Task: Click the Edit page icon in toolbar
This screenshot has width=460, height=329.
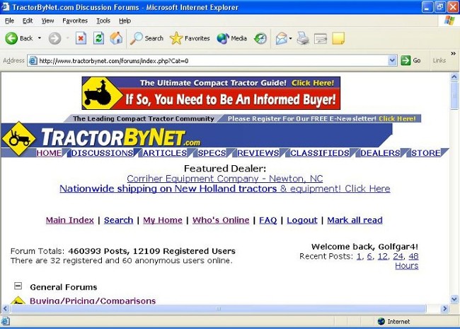Action: click(321, 38)
